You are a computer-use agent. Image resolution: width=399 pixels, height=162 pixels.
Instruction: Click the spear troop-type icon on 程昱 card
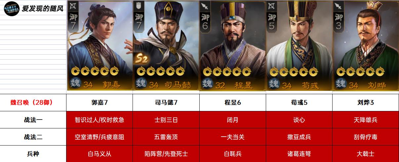click(205, 5)
